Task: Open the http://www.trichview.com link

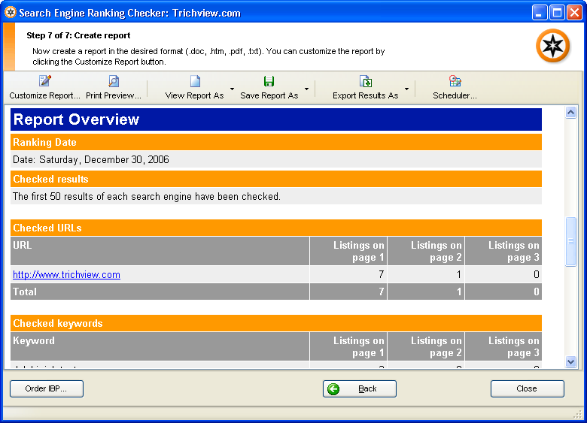Action: pyautogui.click(x=66, y=275)
